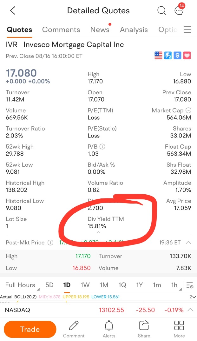Image resolution: width=197 pixels, height=341 pixels.
Task: Tap the orange Trade button
Action: tap(30, 329)
